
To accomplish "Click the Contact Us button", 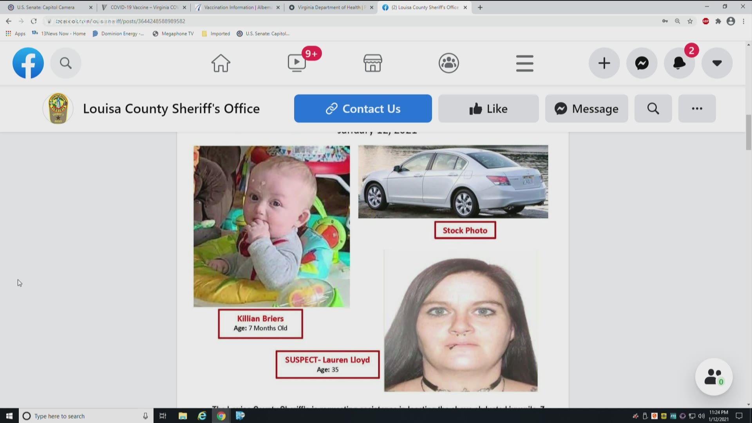I will point(363,108).
